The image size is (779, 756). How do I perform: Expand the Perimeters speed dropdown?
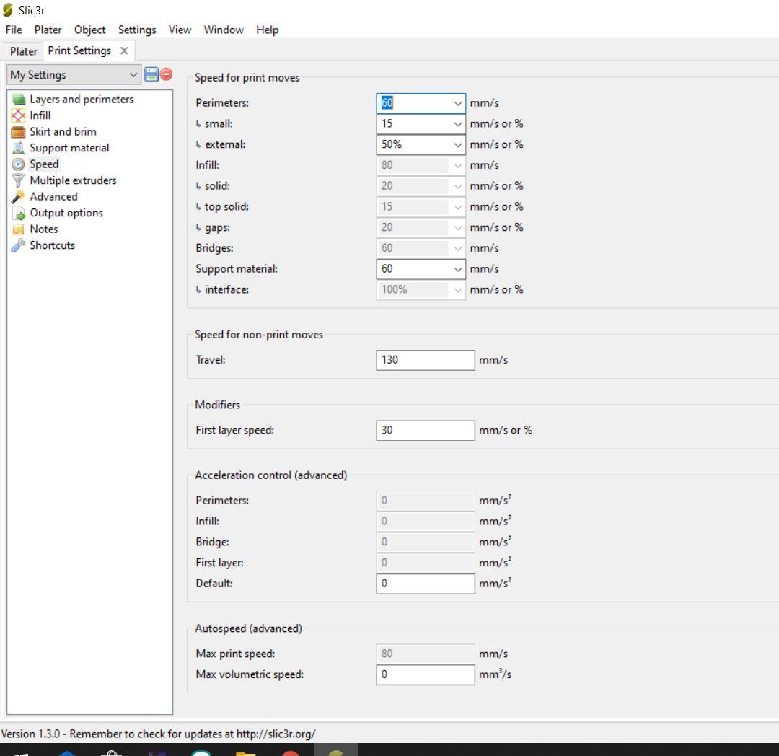458,103
